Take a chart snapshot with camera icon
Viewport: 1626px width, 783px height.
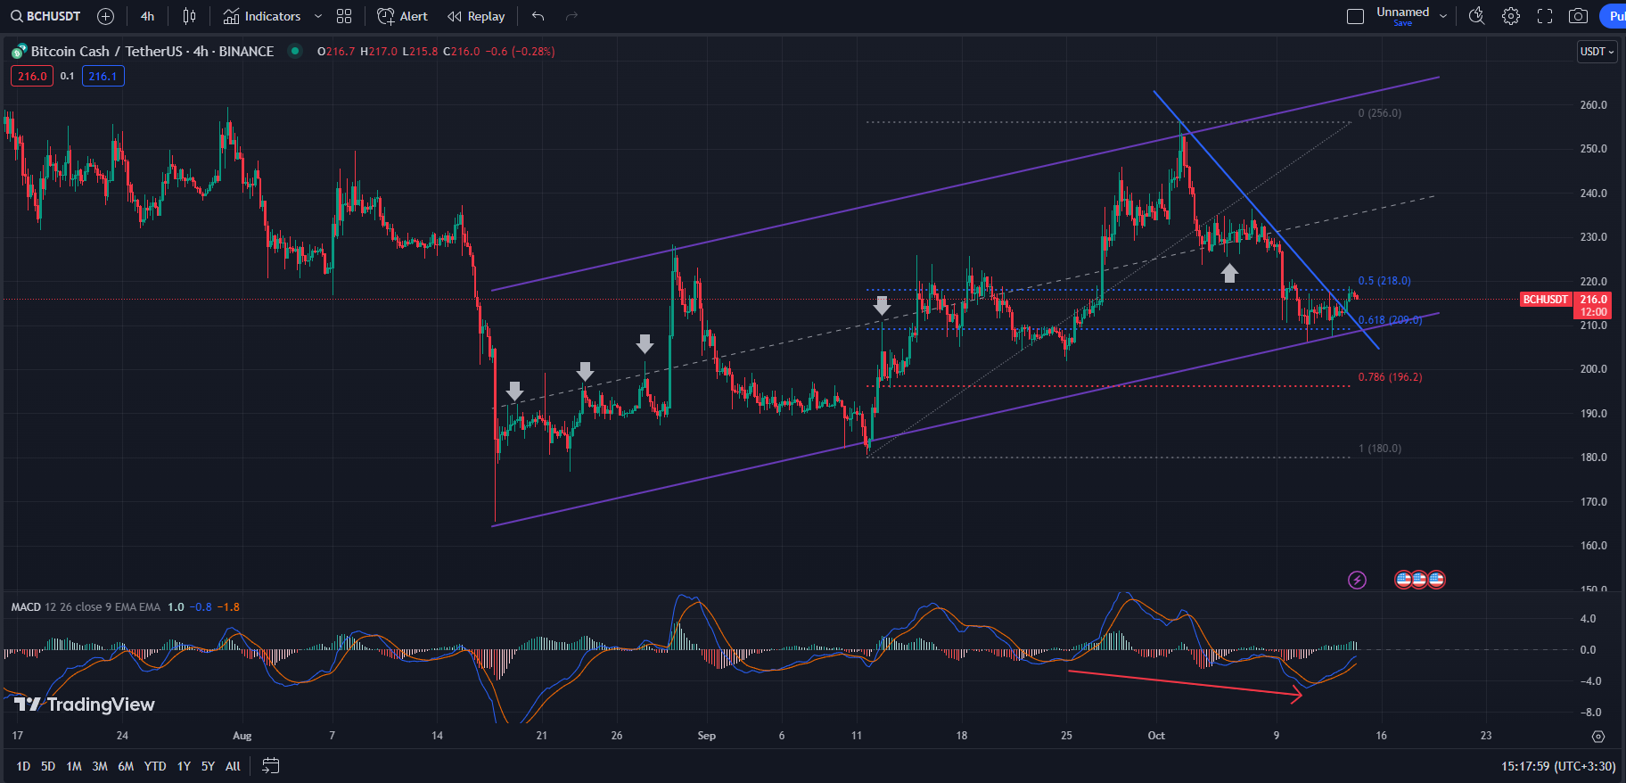click(1578, 16)
